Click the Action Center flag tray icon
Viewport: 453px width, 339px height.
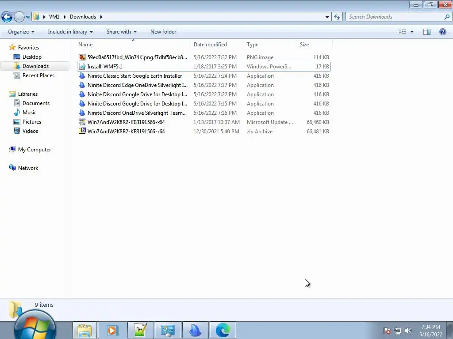387,331
